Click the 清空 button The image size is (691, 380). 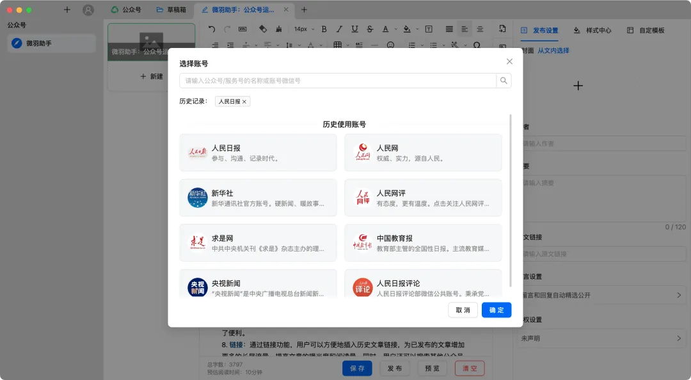coord(470,368)
